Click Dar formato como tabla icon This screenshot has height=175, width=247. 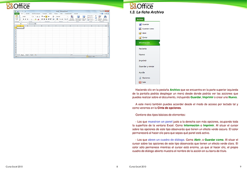coord(78,18)
